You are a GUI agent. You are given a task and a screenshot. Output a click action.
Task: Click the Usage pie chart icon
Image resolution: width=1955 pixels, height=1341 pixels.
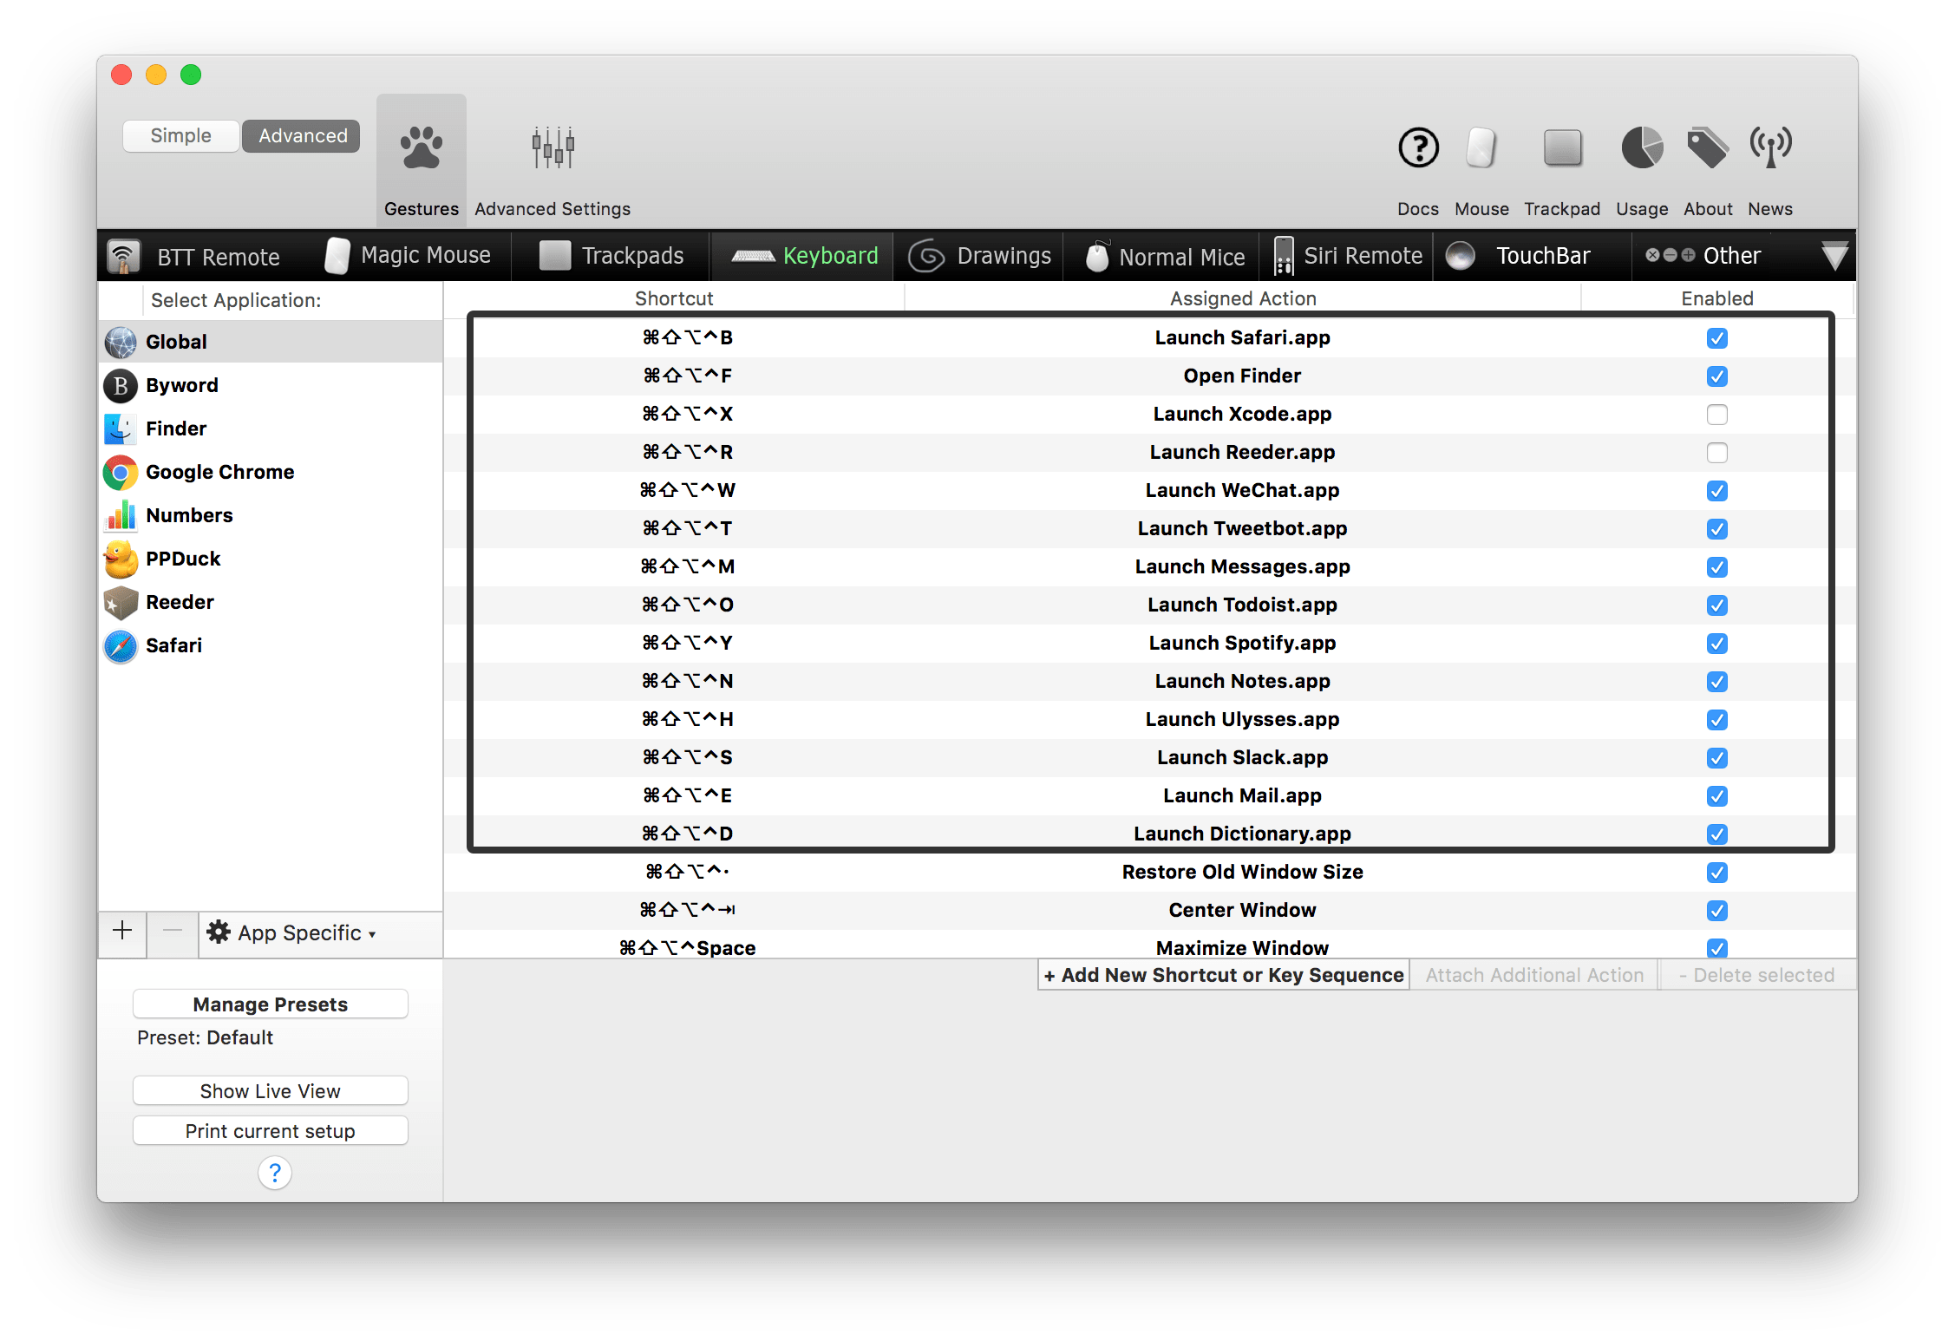1641,148
